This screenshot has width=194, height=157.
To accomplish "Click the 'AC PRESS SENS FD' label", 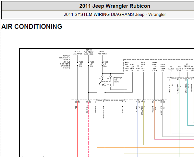I will click(x=187, y=67).
